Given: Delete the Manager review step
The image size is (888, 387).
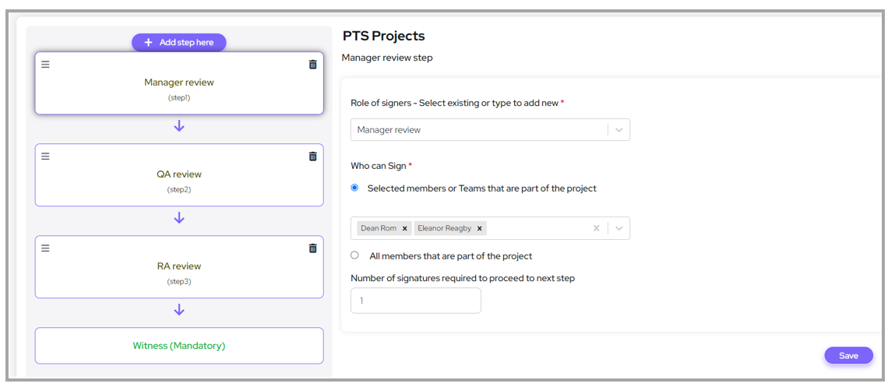Looking at the screenshot, I should coord(312,65).
